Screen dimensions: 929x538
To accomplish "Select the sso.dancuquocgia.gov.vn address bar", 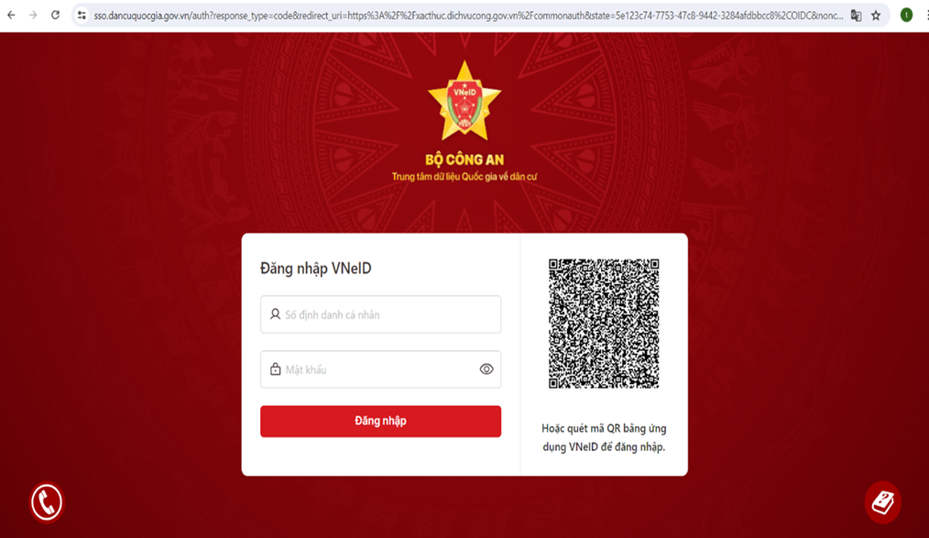I will point(468,16).
